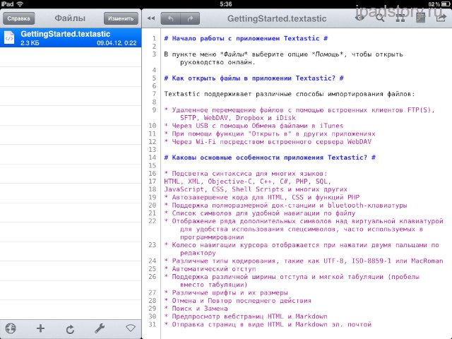Tap the line 'Поиск и Замена'

click(x=196, y=309)
